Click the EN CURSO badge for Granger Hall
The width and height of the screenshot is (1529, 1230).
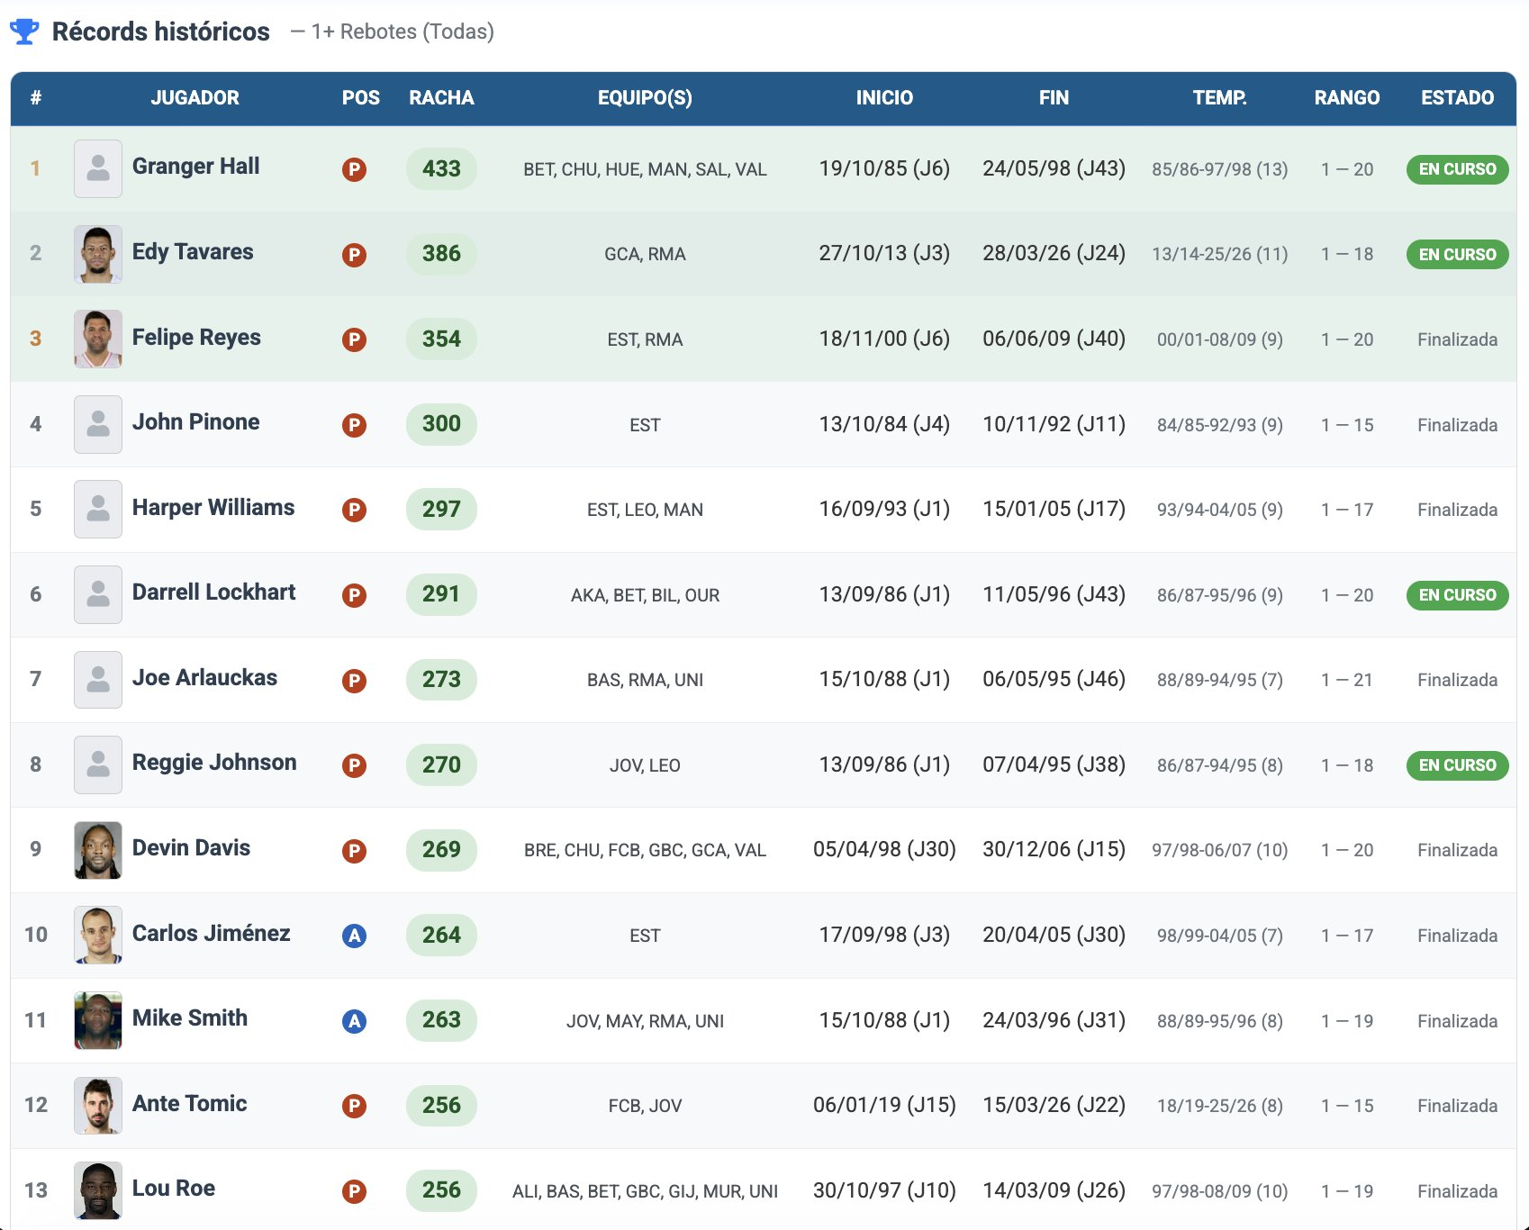point(1456,169)
